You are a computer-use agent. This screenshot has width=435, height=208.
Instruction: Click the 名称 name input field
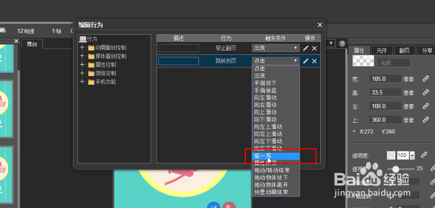394,63
